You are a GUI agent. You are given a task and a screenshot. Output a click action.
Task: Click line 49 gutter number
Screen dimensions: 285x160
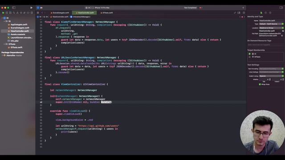41,102
